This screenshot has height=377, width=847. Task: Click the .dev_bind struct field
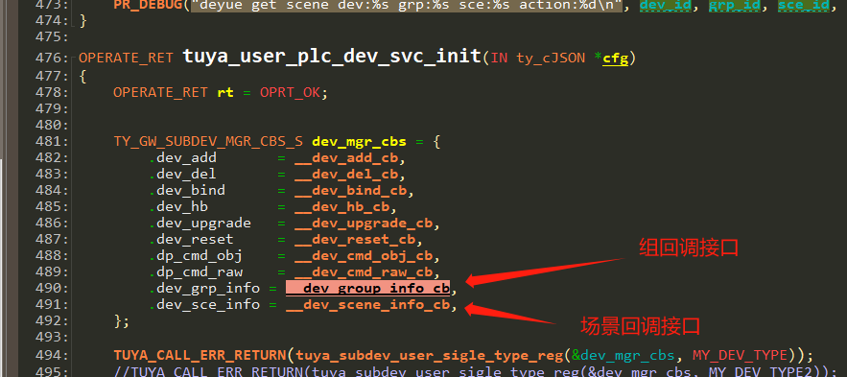(x=187, y=190)
